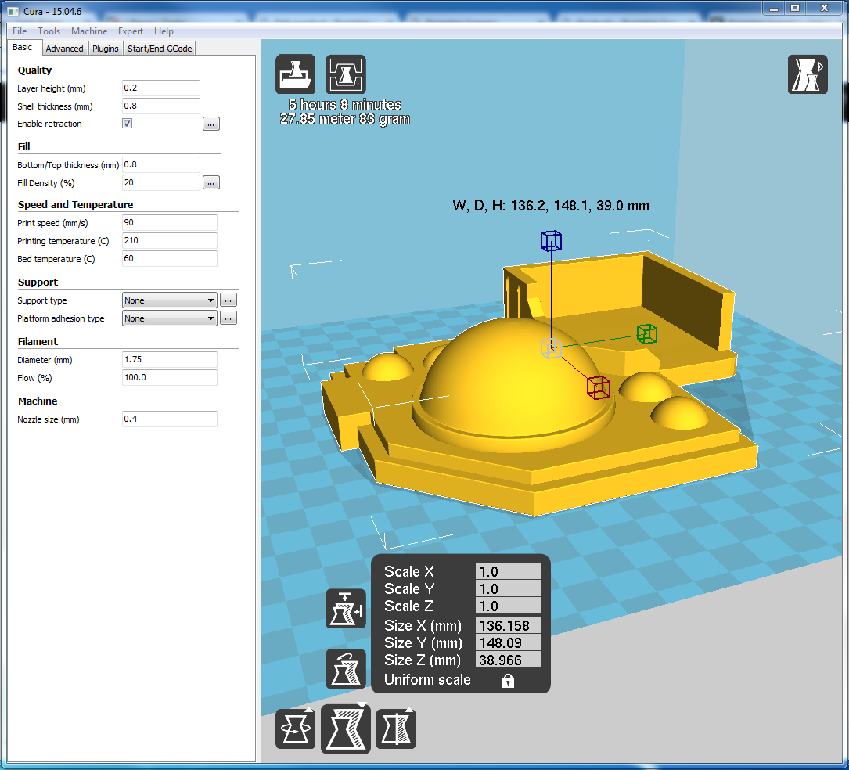Viewport: 849px width, 770px height.
Task: Click the To max size icon
Action: [x=345, y=609]
